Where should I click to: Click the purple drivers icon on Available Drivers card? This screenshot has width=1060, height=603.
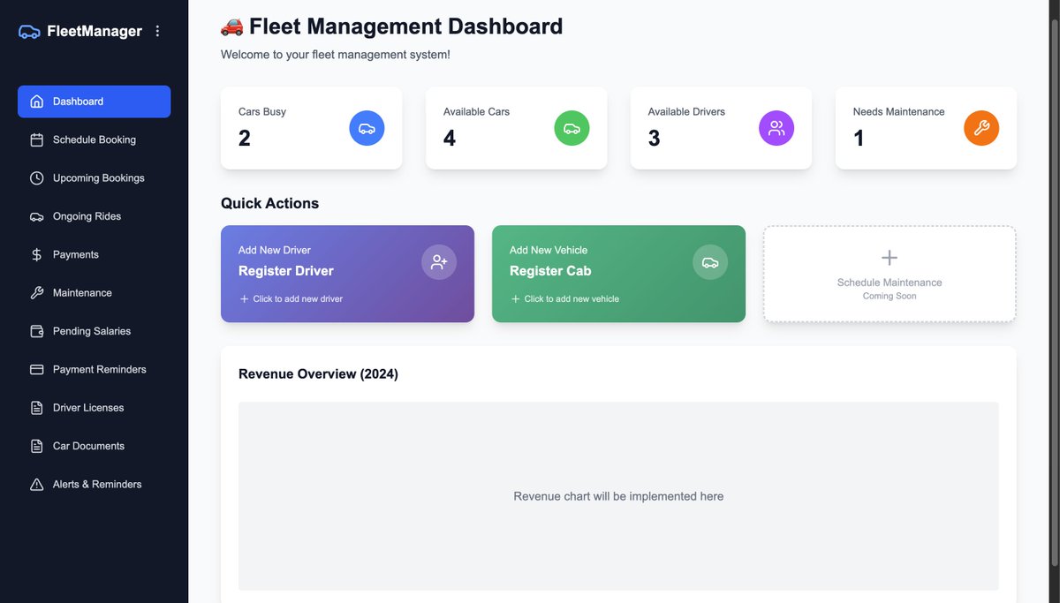[776, 127]
